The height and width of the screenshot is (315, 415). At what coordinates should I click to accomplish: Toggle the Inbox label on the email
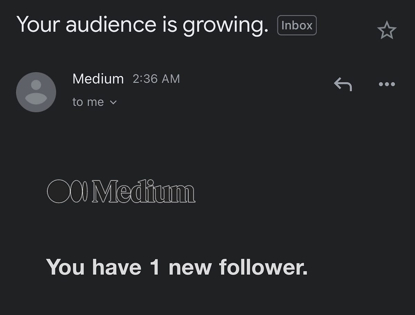coord(296,25)
